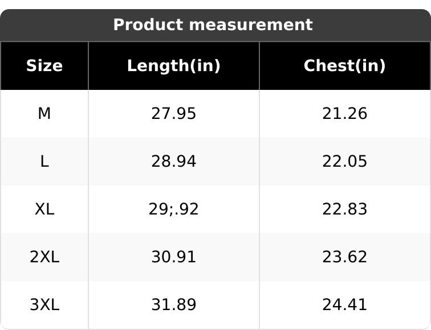Select the '3XL' size cell
This screenshot has height=330, width=431.
[44, 305]
